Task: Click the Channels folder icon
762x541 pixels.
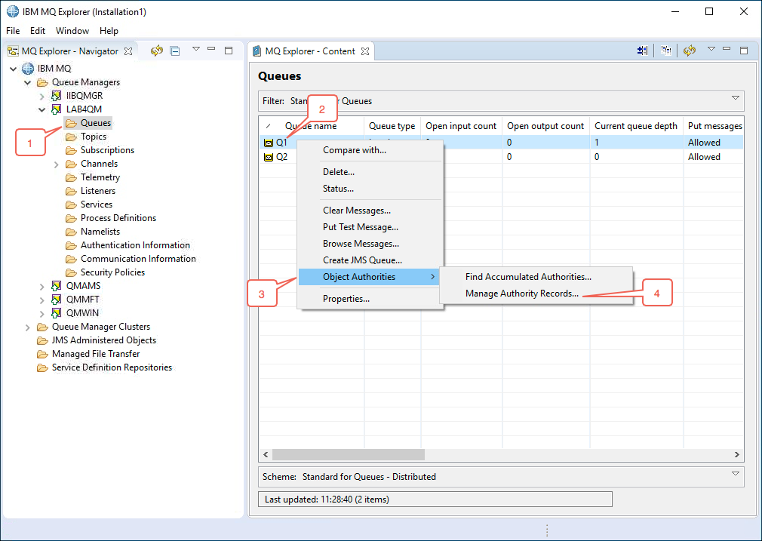Action: [71, 164]
